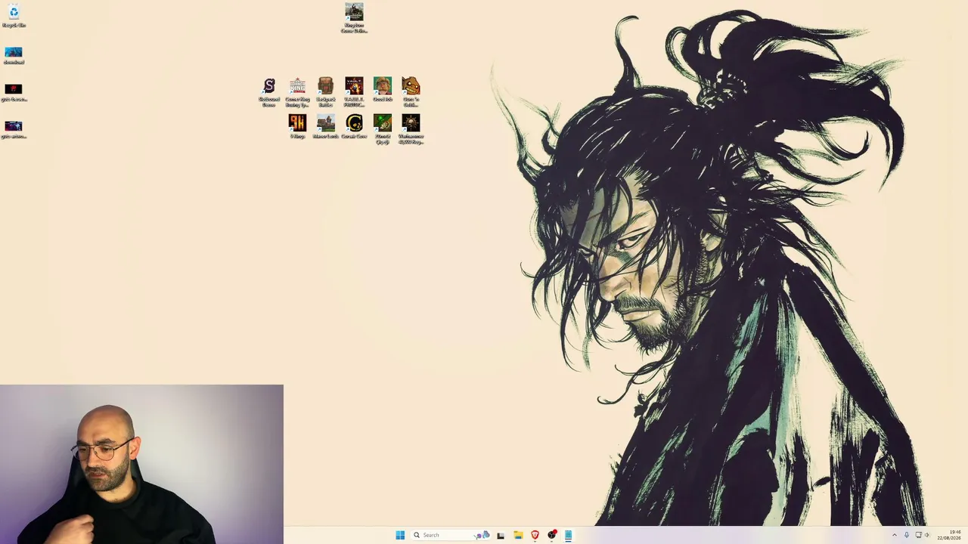Expand the hidden system tray icons chevron

click(894, 535)
